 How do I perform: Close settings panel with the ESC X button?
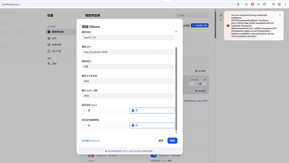coord(221,15)
